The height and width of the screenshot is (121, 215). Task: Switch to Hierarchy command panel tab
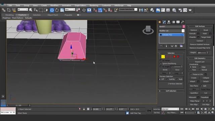point(169,22)
